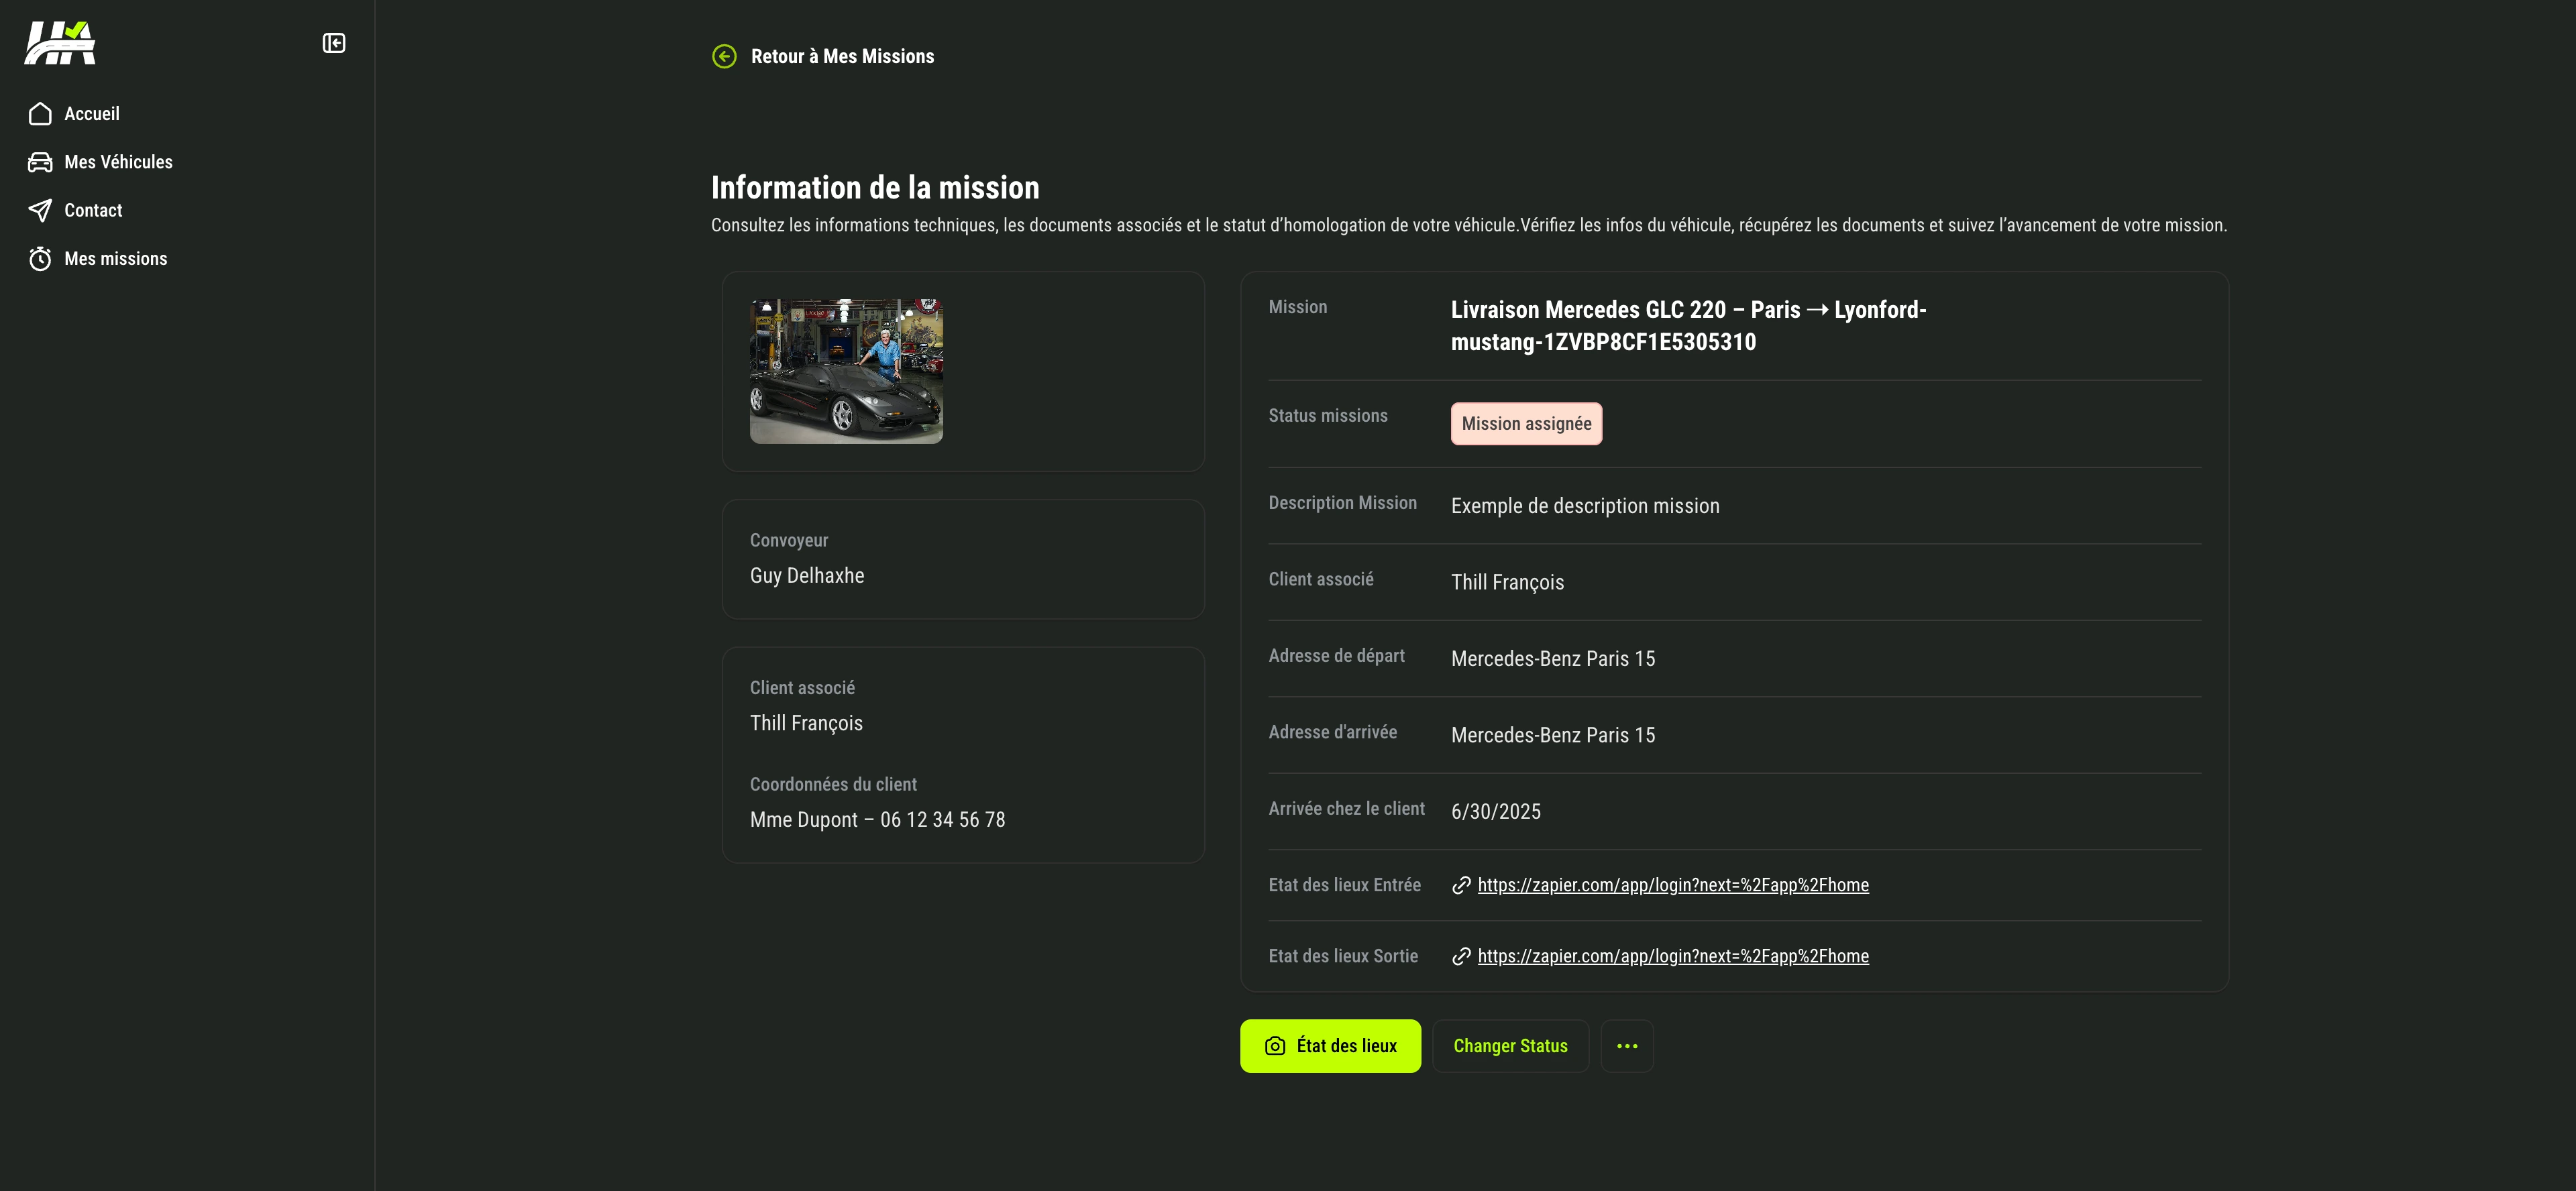Screen dimensions: 2576x1191
Task: Open Mes Véhicules menu item
Action: pos(118,162)
